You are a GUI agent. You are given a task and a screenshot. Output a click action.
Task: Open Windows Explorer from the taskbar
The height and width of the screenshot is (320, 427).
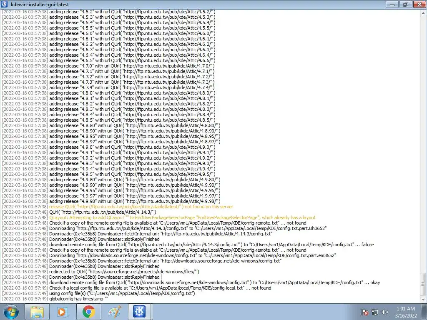click(x=37, y=312)
